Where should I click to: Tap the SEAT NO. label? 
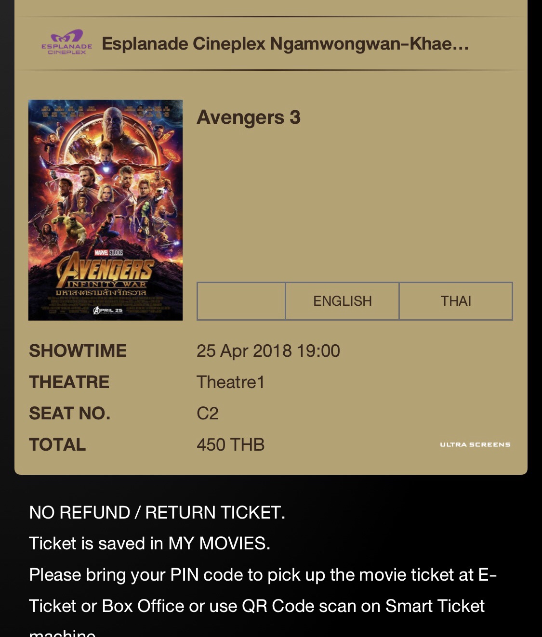[x=70, y=414]
